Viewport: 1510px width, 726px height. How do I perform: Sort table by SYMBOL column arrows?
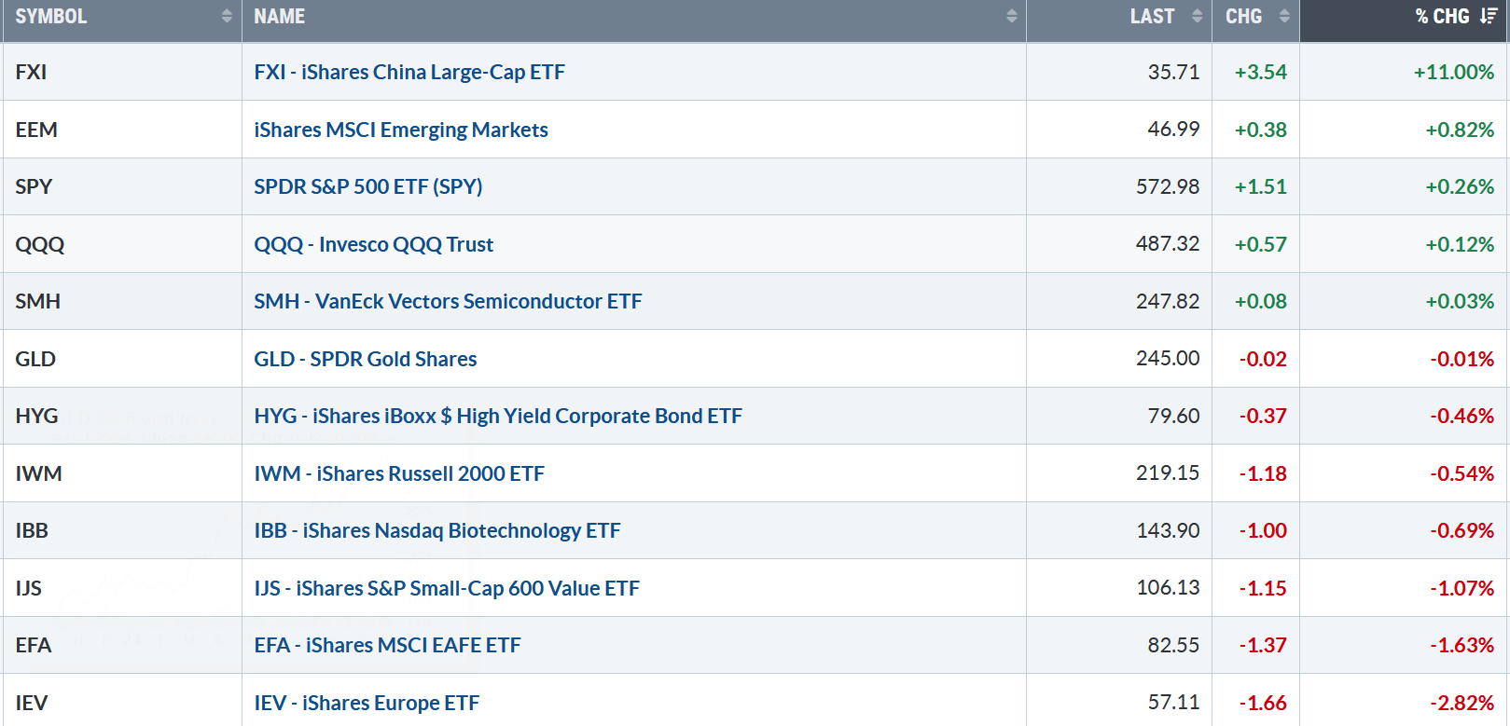[227, 17]
